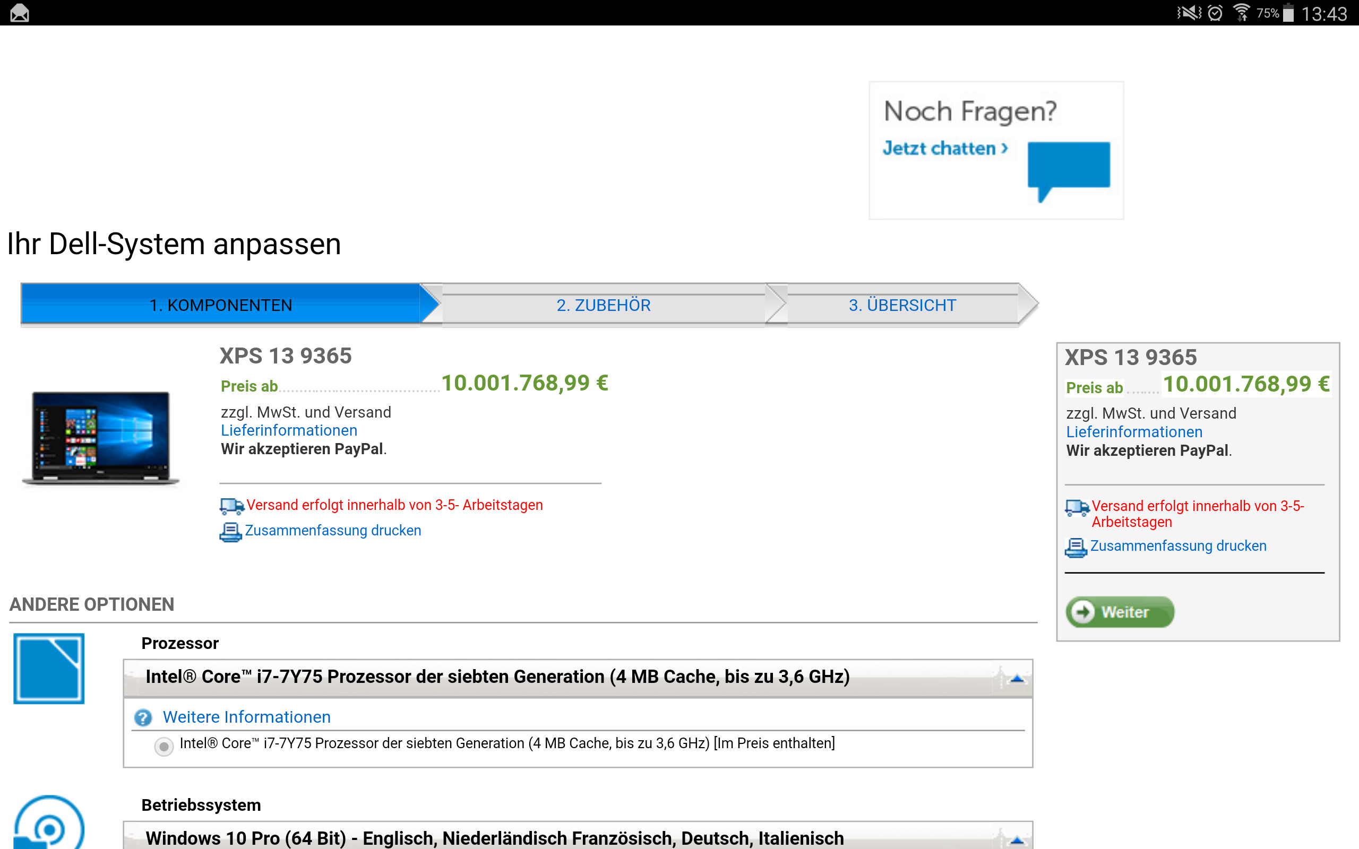The width and height of the screenshot is (1359, 849).
Task: Click the blue chat bubble icon
Action: pyautogui.click(x=1068, y=167)
